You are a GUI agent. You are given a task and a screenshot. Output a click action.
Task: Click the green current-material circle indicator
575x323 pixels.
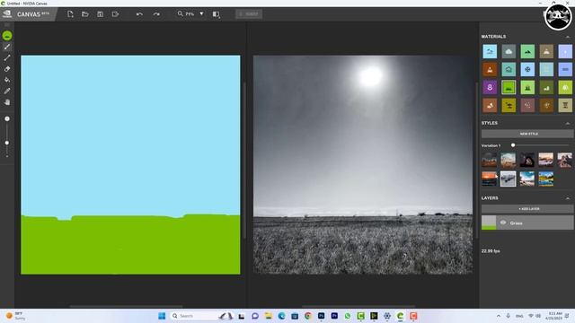[x=7, y=36]
